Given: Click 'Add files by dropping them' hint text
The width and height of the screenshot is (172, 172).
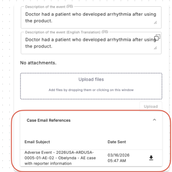Looking at the screenshot, I should coord(91,90).
